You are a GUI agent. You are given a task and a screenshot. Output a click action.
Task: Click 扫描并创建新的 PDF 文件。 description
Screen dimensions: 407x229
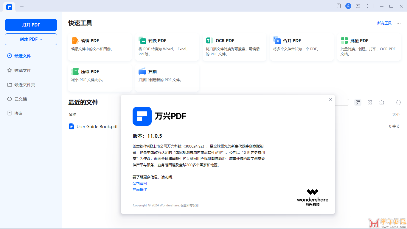pyautogui.click(x=160, y=80)
